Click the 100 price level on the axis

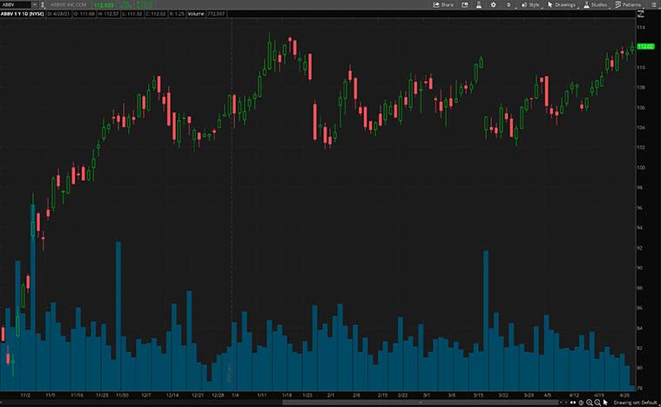pos(641,168)
